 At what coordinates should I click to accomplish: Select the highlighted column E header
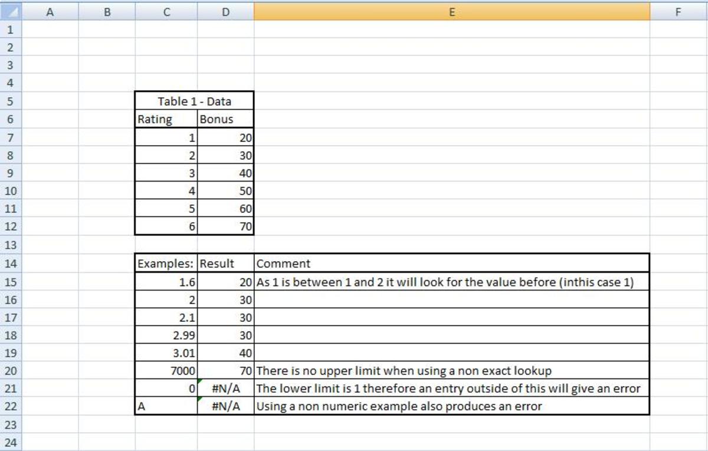pyautogui.click(x=451, y=11)
